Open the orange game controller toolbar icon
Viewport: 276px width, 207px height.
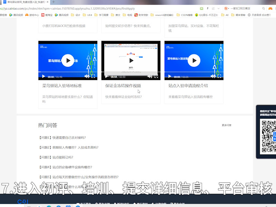pos(270,8)
